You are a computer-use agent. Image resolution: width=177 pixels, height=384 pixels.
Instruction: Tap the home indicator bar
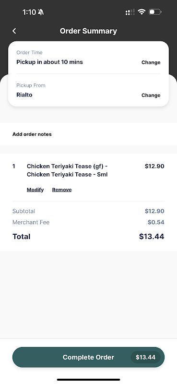coord(89,380)
